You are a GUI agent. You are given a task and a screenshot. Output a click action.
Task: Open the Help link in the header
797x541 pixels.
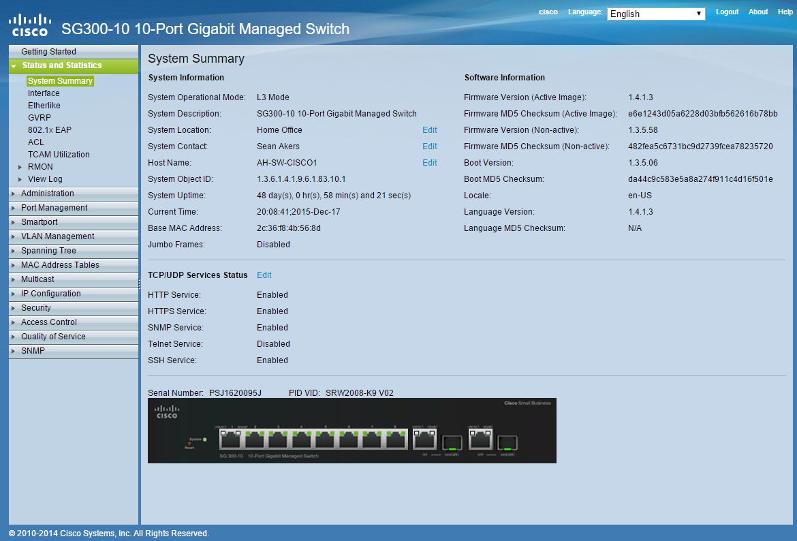(x=785, y=12)
